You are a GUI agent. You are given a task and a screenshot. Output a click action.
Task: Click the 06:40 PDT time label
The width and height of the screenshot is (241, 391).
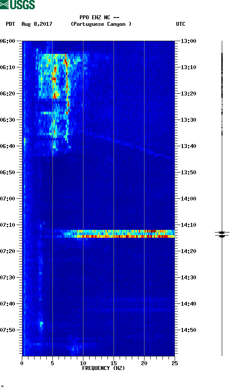[7, 146]
